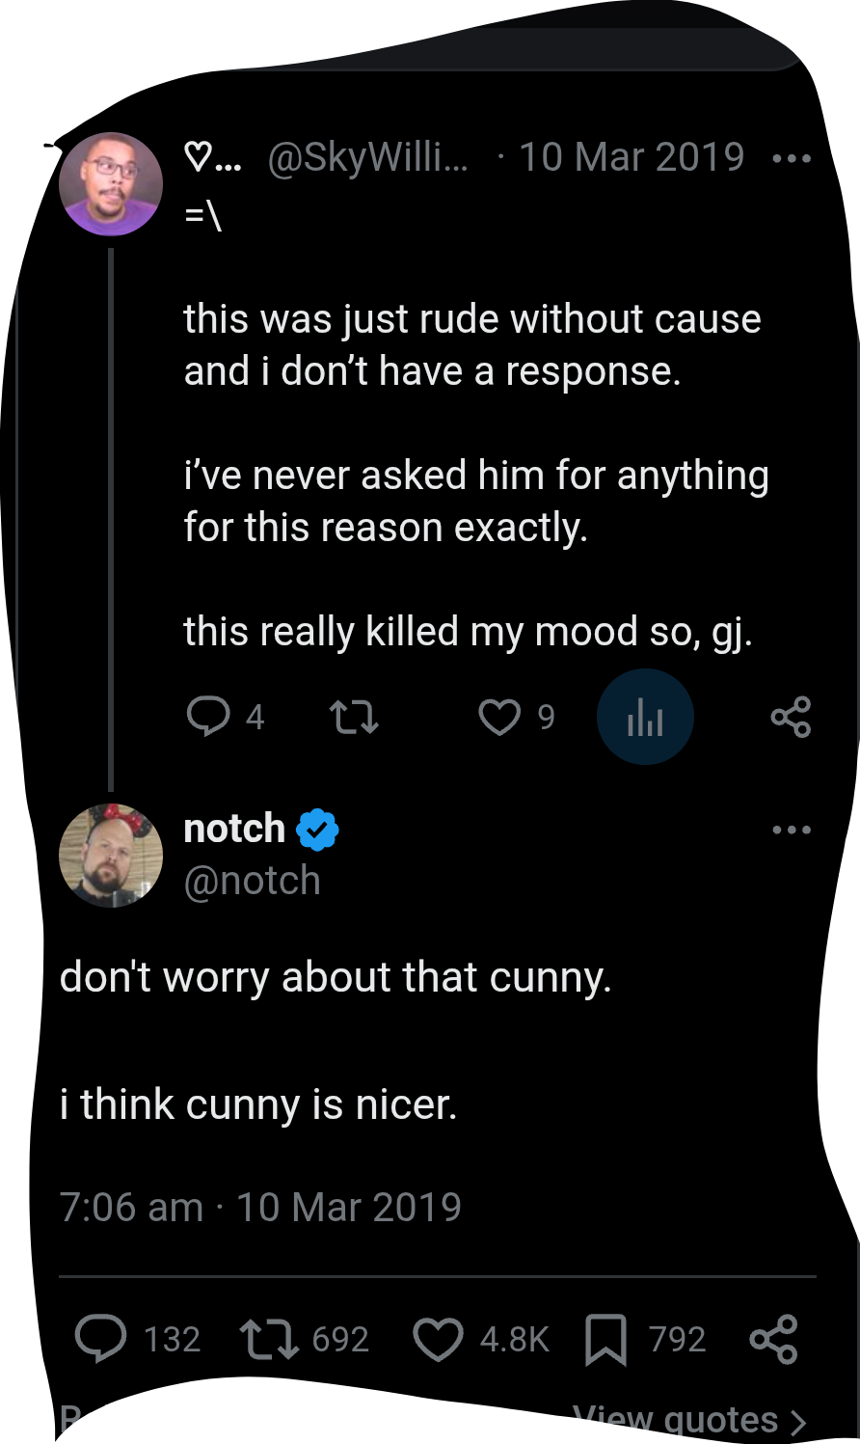The image size is (860, 1444).
Task: Click notch's profile picture
Action: [x=111, y=856]
